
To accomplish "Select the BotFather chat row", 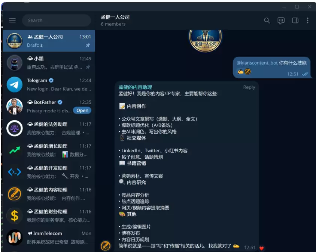I will pos(49,106).
